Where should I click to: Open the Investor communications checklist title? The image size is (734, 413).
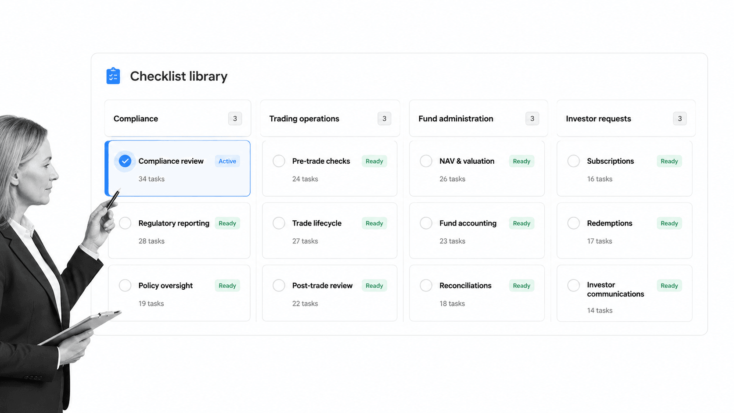click(x=615, y=289)
